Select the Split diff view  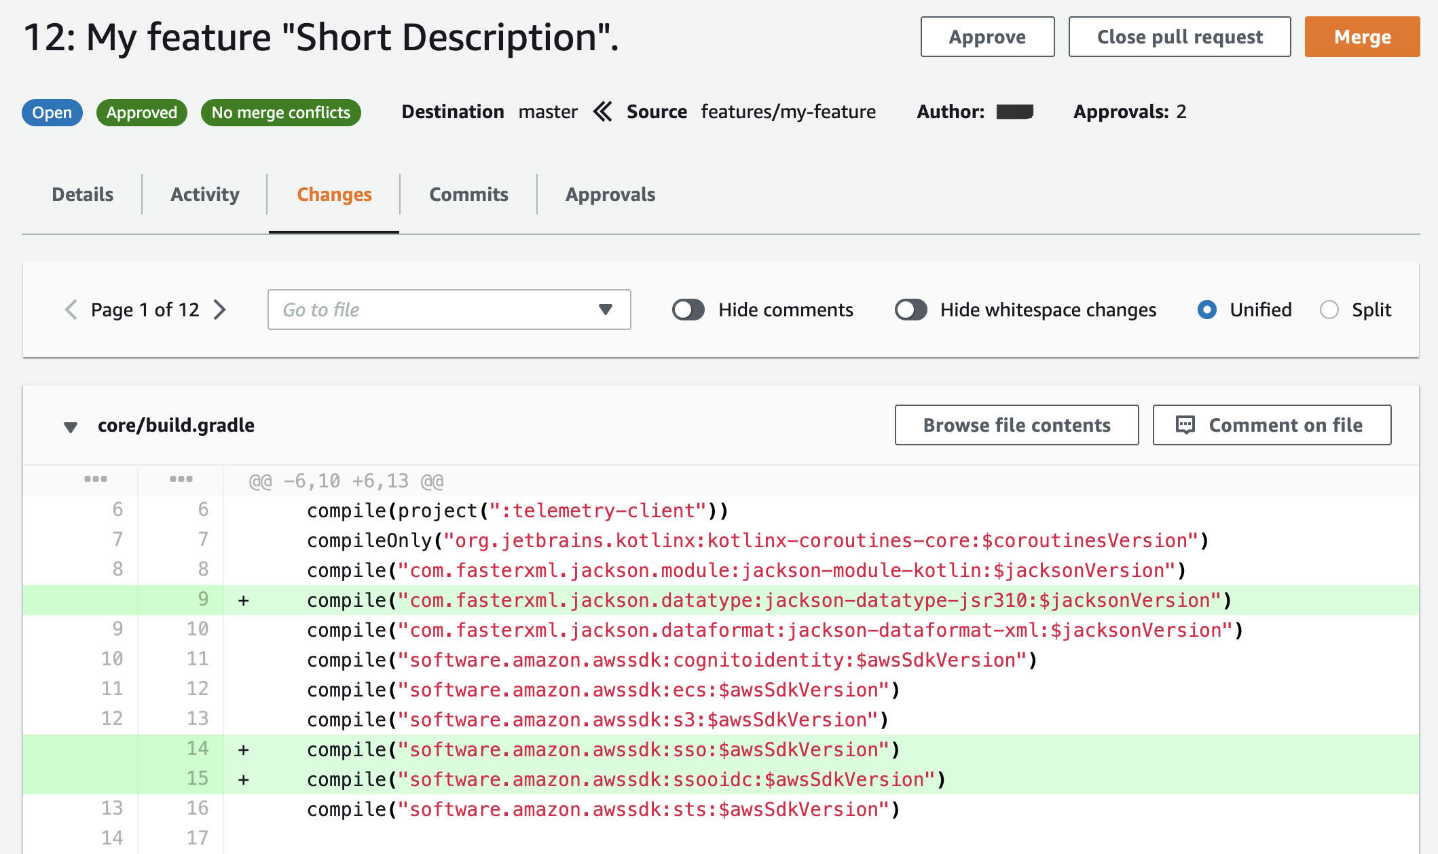point(1329,310)
